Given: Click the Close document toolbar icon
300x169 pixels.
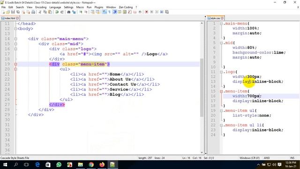Looking at the screenshot, I should [23, 12].
